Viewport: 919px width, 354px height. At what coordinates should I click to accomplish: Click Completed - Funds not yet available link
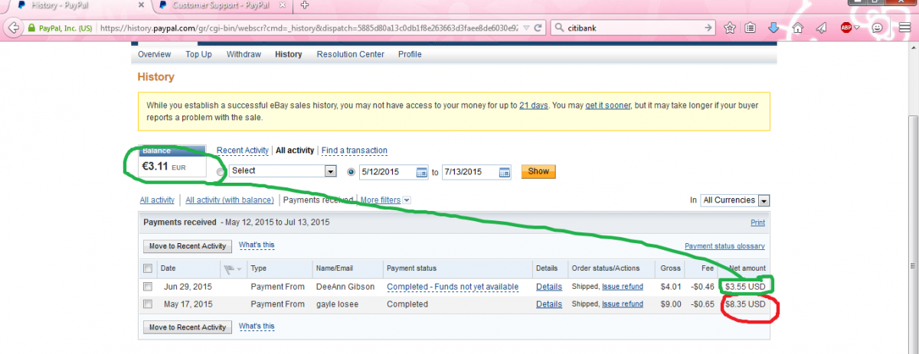point(453,287)
